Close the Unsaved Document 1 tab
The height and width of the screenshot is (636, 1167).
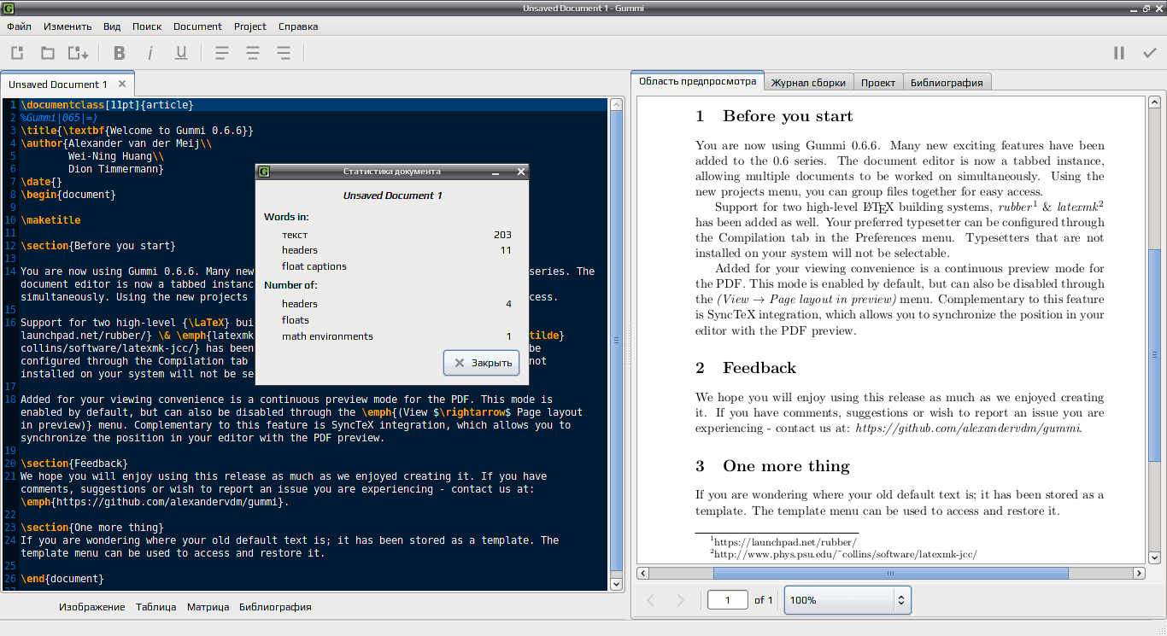click(122, 84)
